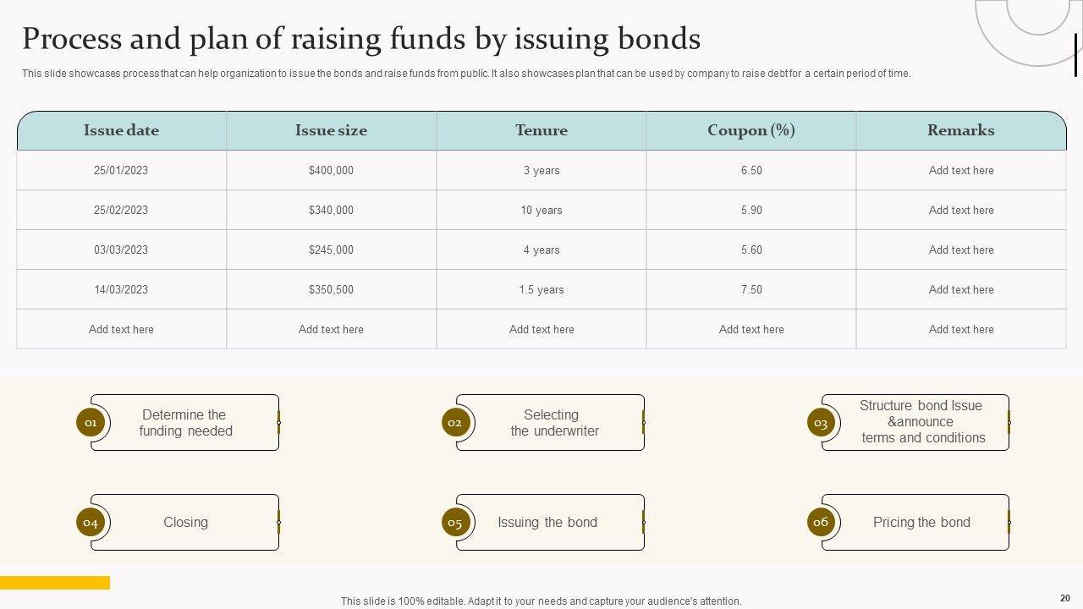
Task: Click the 06 step number badge
Action: (821, 522)
